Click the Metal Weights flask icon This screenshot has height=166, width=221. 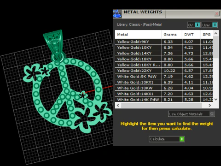(117, 14)
